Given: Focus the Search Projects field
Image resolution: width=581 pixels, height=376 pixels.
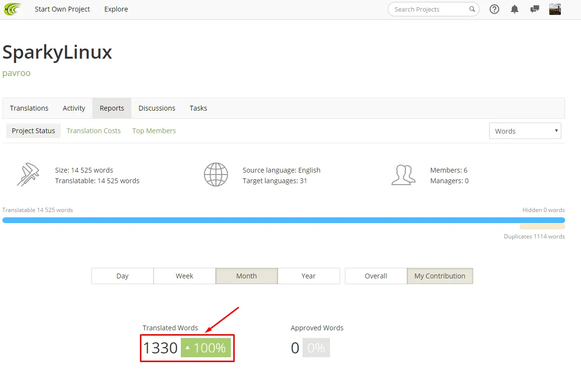Looking at the screenshot, I should coord(433,9).
